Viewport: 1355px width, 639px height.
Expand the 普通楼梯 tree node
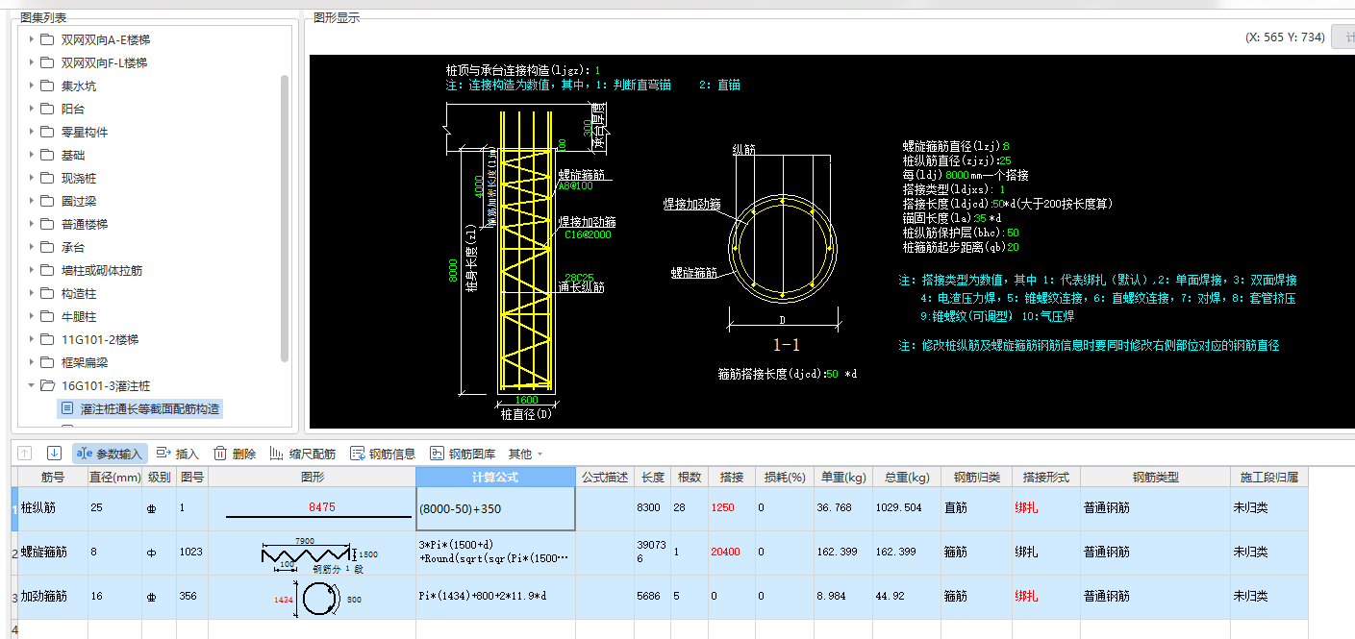[x=30, y=224]
